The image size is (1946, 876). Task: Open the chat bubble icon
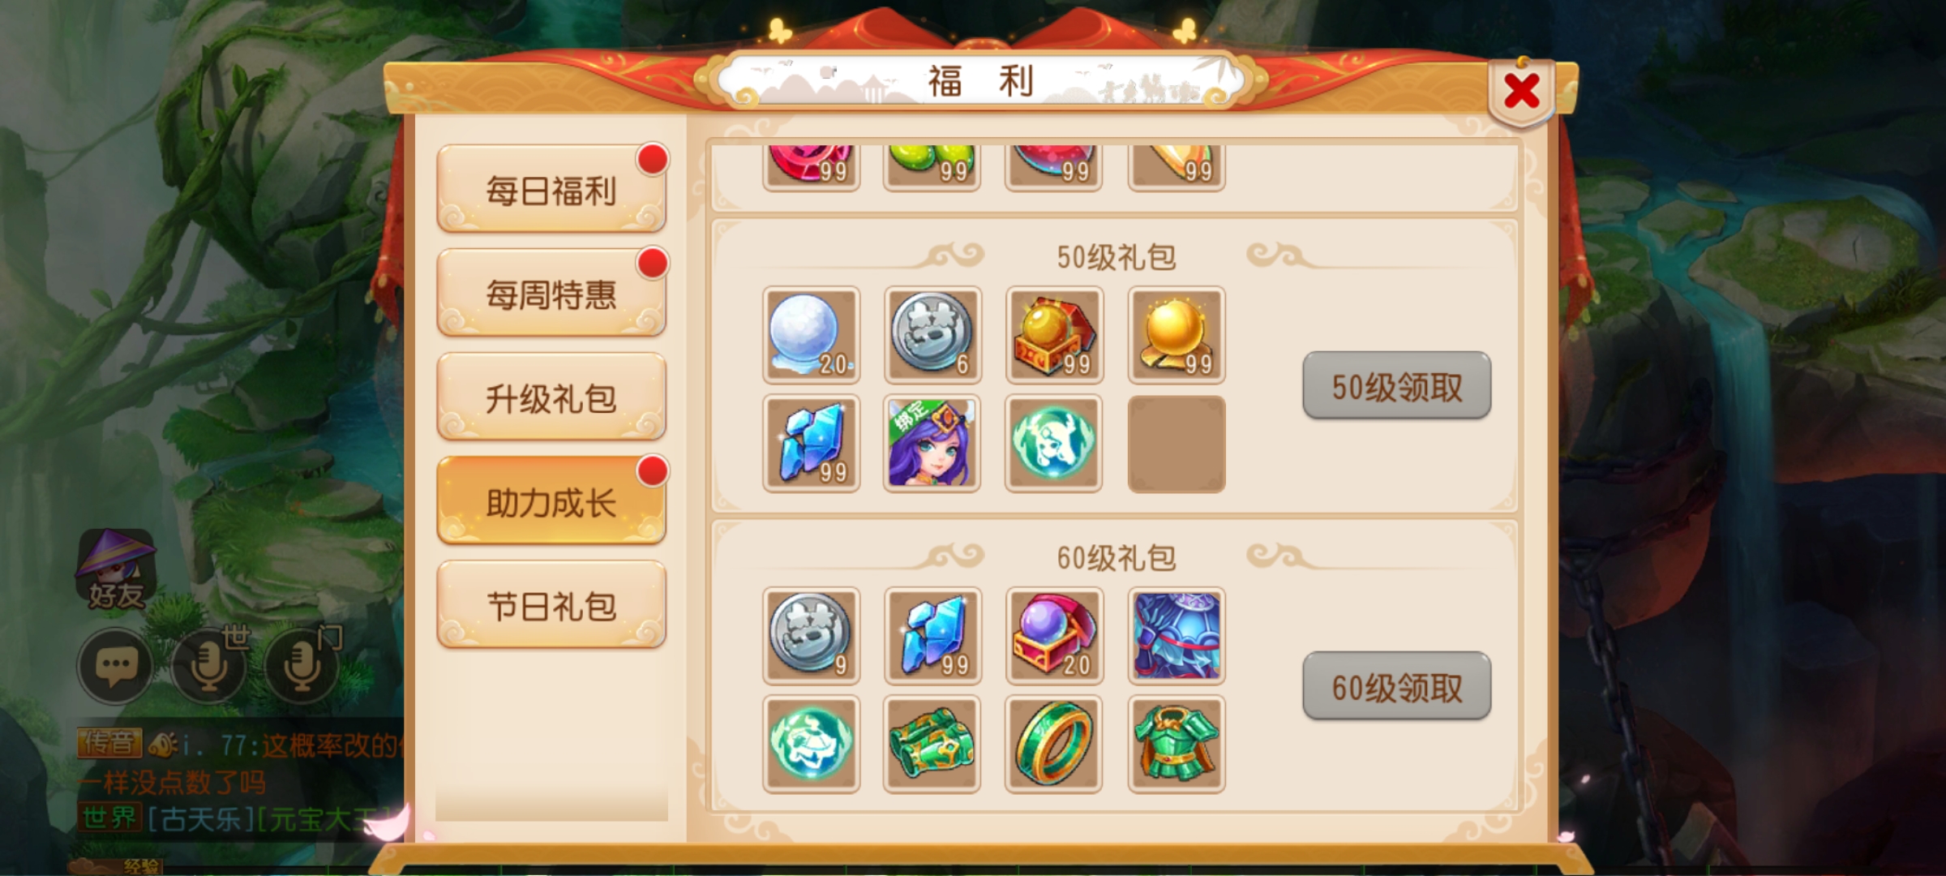tap(114, 666)
